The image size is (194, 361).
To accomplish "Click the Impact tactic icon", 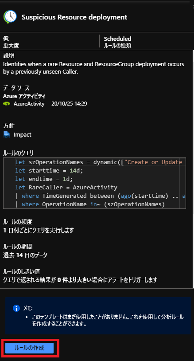I will 7,134.
